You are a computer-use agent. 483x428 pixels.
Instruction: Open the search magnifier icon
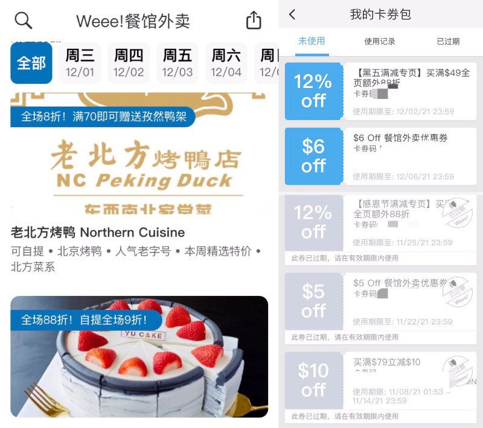(x=24, y=20)
